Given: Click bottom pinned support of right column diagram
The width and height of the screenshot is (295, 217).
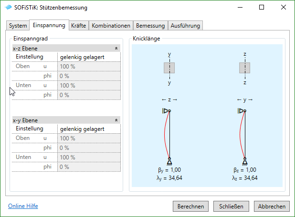Looking at the screenshot, I should [245, 161].
